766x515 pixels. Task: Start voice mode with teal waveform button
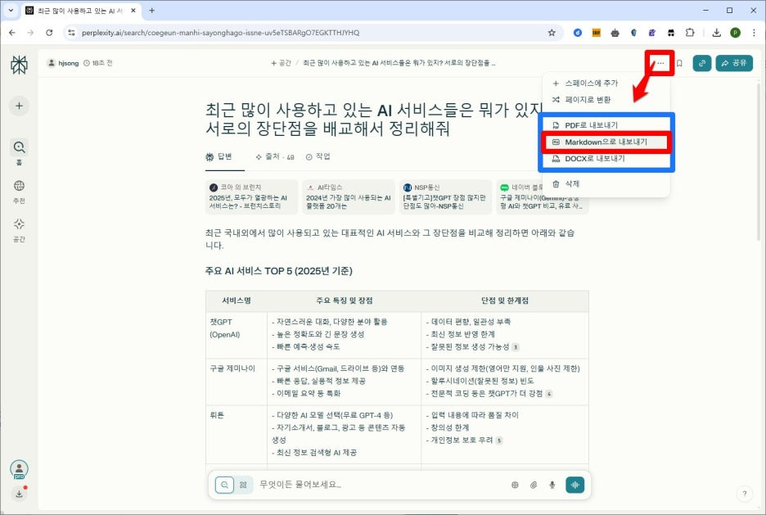click(575, 485)
